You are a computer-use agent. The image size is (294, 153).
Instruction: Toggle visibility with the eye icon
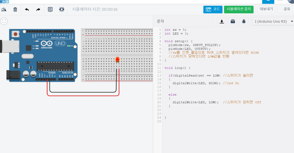pos(61,9)
